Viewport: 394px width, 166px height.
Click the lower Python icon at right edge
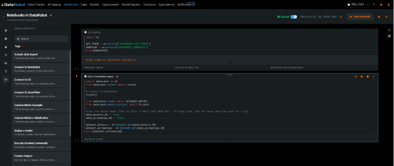pyautogui.click(x=389, y=36)
